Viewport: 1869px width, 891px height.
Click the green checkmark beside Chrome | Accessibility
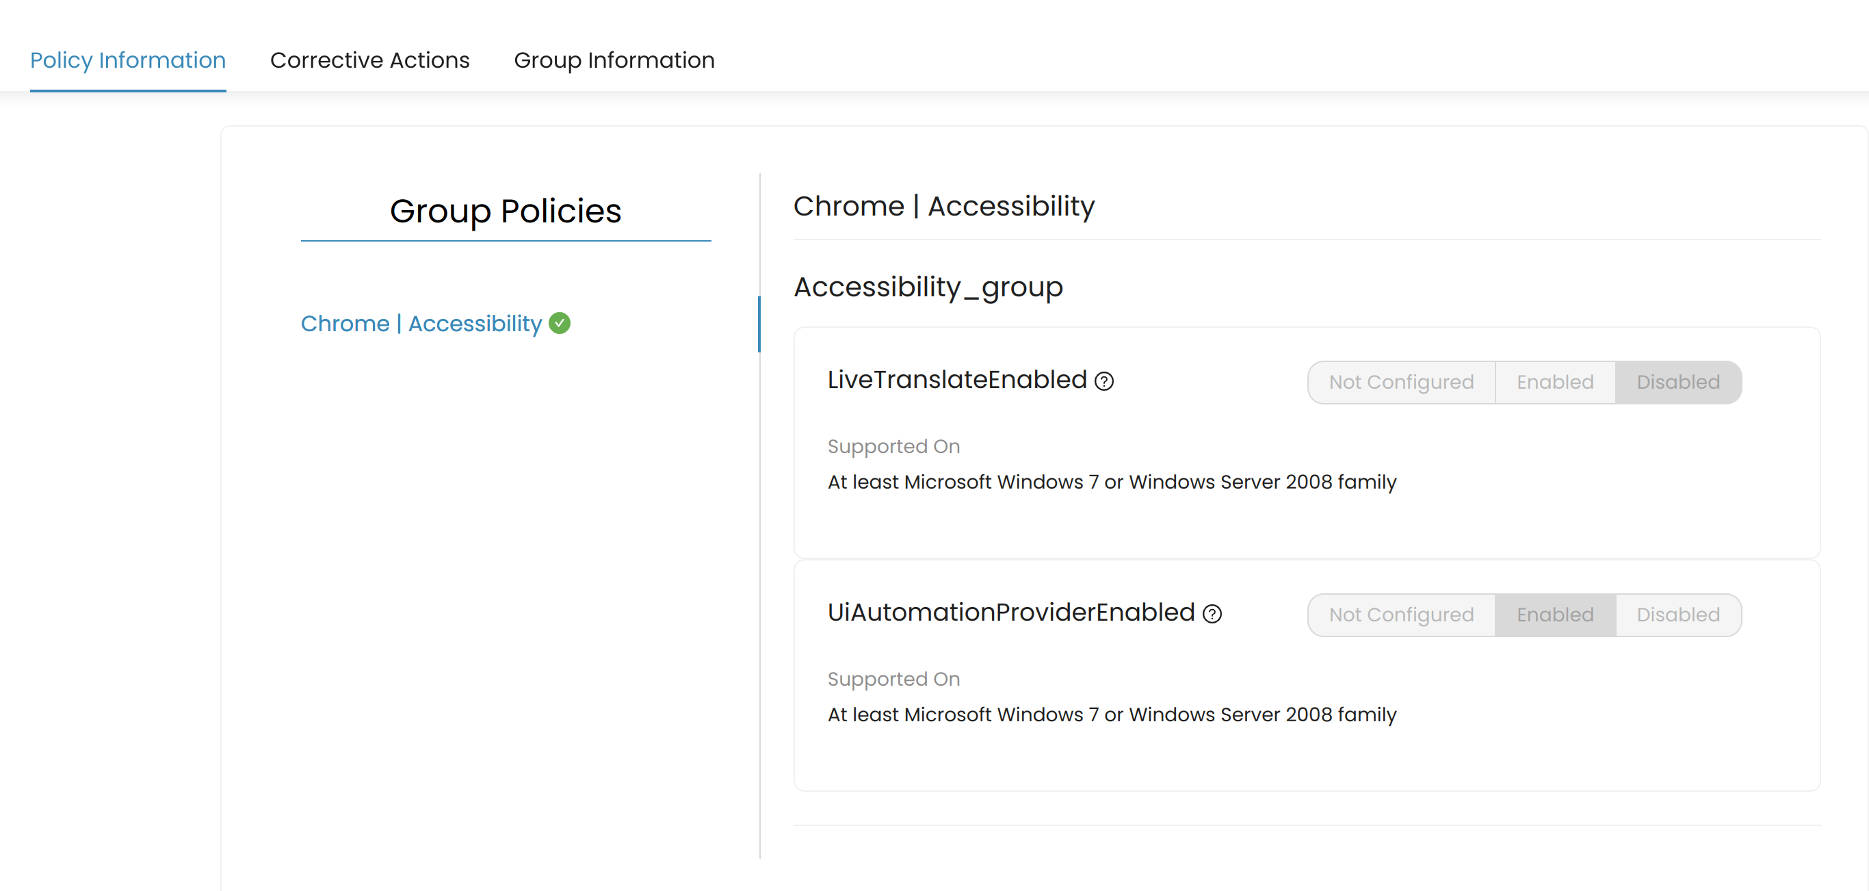pyautogui.click(x=560, y=323)
